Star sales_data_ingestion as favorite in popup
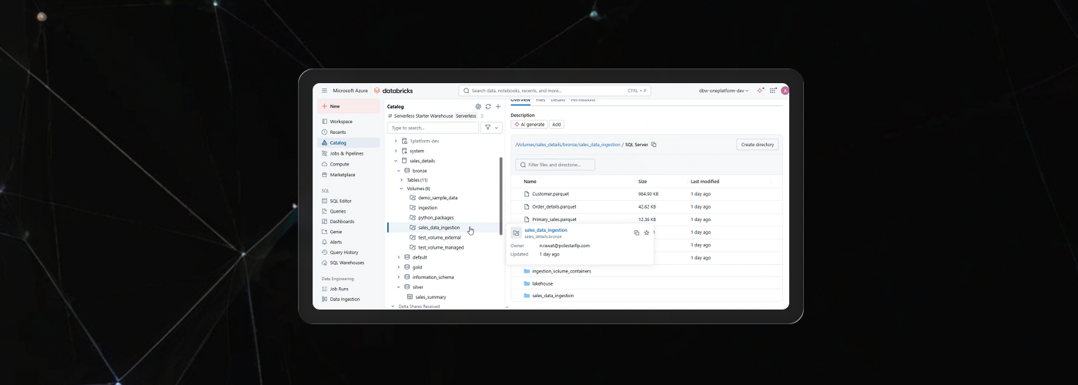The width and height of the screenshot is (1078, 385). [x=647, y=233]
